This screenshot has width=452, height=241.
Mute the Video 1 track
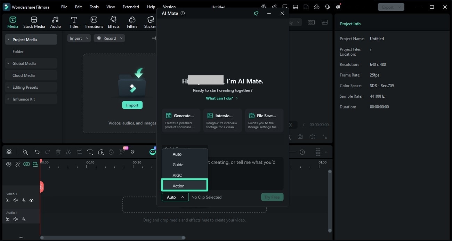[x=15, y=200]
